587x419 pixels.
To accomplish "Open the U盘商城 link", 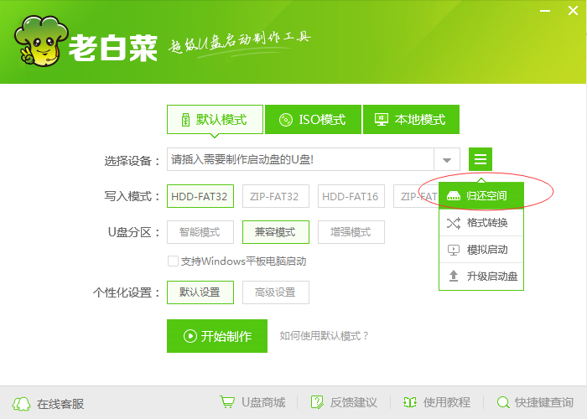I will coord(263,402).
